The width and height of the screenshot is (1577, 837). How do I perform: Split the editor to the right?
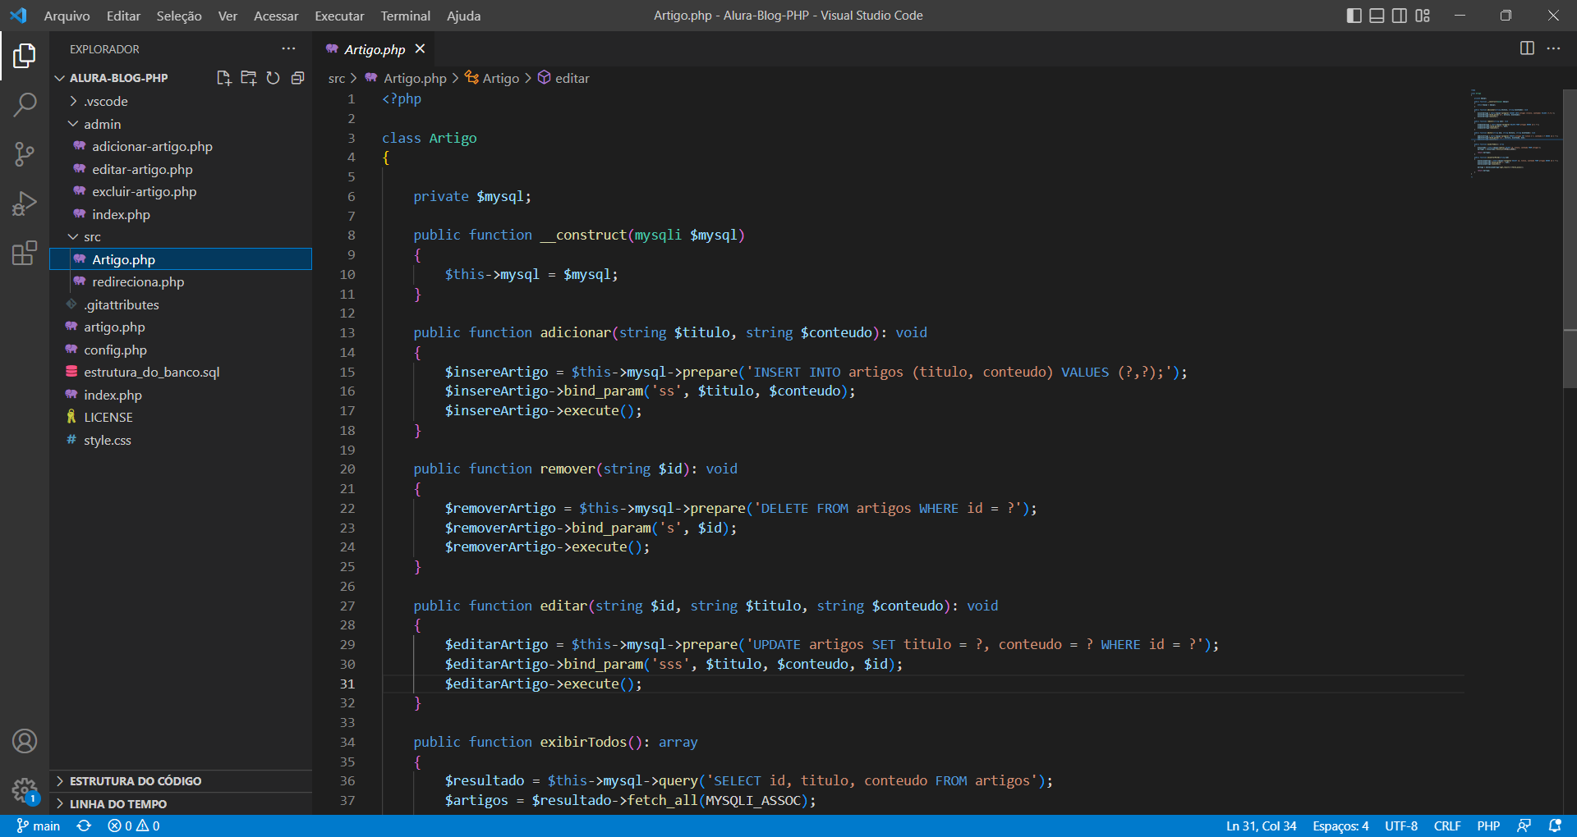[1527, 48]
